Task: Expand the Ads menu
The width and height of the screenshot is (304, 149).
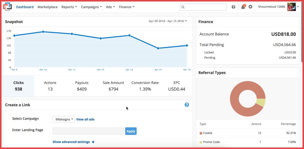Action: (x=110, y=7)
